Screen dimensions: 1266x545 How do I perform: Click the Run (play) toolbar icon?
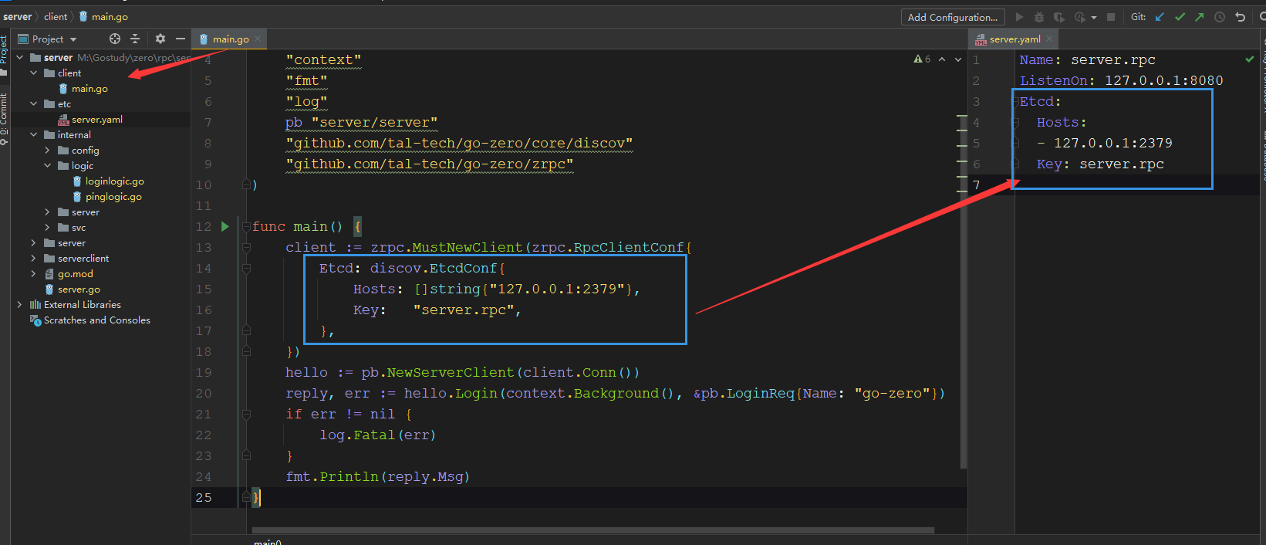(x=1019, y=17)
